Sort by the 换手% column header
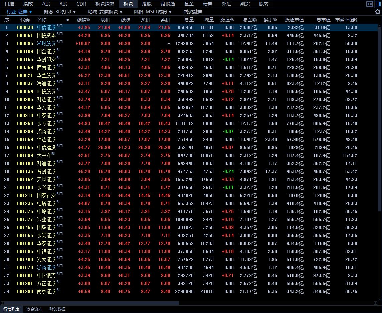The height and width of the screenshot is (313, 382). click(x=270, y=20)
